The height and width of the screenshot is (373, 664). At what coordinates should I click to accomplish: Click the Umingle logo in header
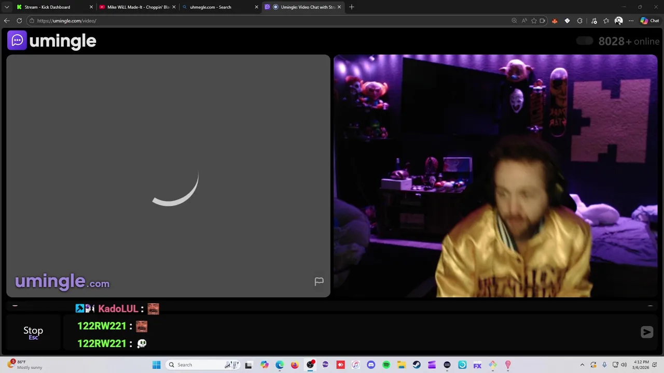(52, 41)
